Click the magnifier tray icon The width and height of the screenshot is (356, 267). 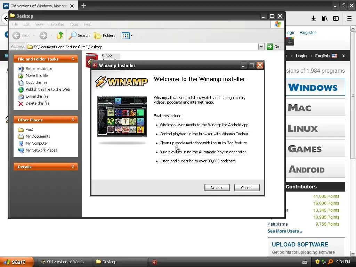coord(330,262)
